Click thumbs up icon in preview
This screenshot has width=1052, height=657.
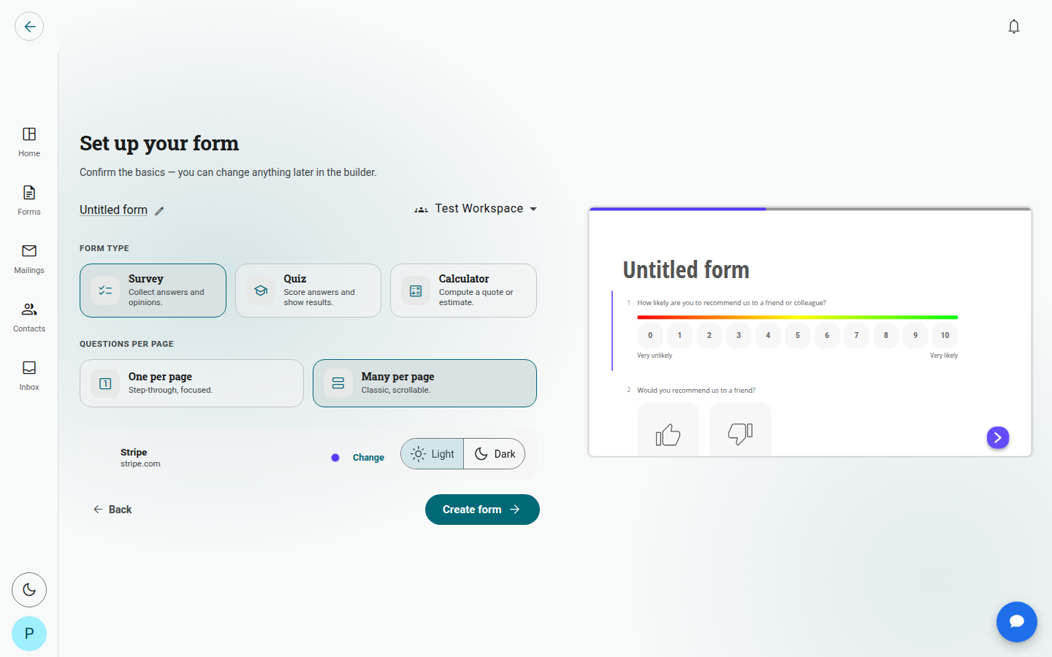668,435
